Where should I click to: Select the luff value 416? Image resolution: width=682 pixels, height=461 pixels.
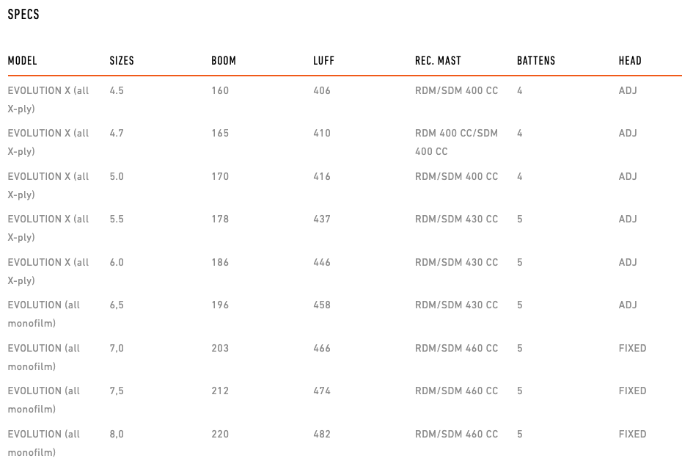tap(322, 176)
